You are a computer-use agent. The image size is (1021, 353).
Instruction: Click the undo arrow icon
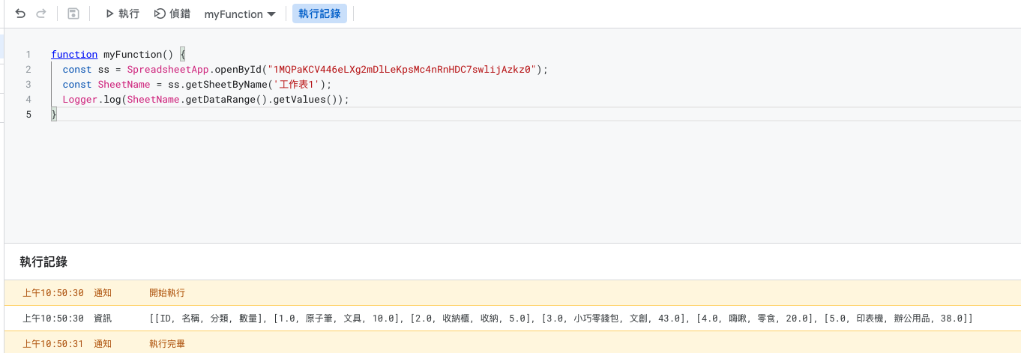(x=20, y=13)
